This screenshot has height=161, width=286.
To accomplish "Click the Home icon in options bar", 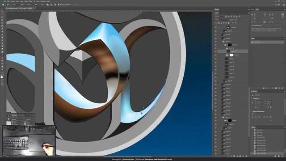I will click(x=3, y=4).
